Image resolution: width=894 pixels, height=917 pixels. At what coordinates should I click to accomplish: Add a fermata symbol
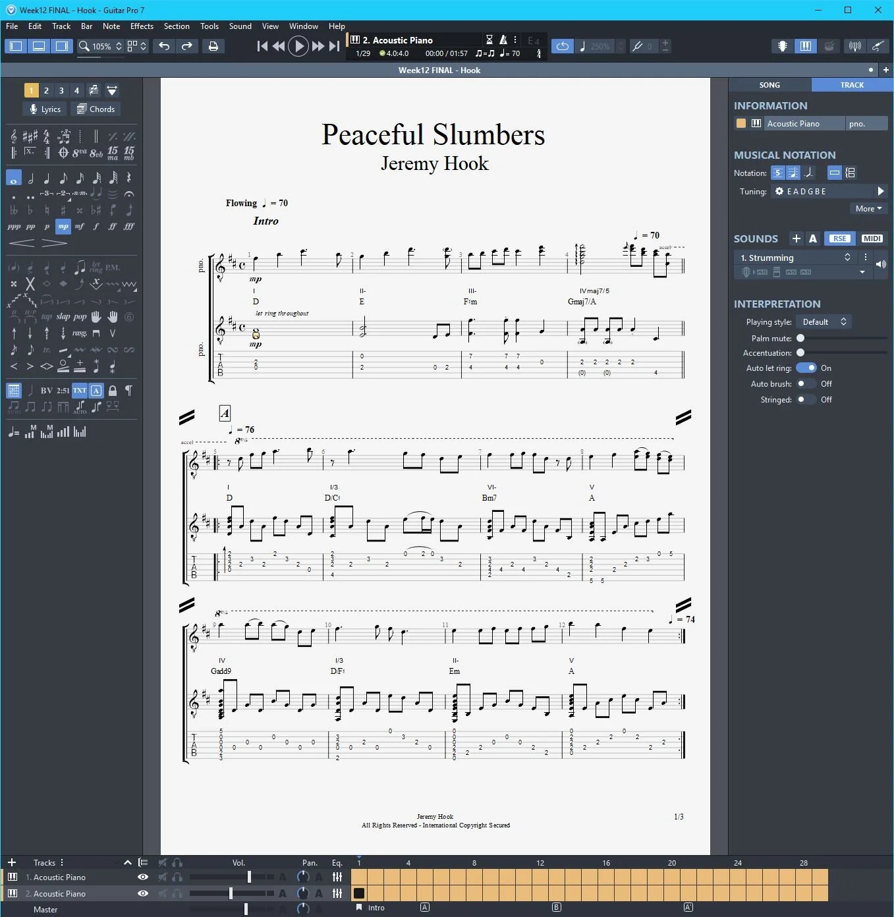click(x=129, y=194)
